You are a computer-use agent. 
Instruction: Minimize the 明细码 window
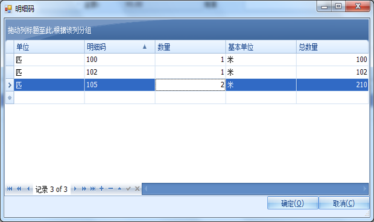(325, 6)
